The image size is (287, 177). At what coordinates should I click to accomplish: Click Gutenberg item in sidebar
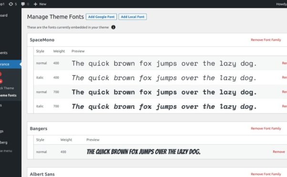(x=4, y=142)
